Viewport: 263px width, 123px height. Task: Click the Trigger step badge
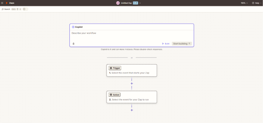click(x=115, y=68)
